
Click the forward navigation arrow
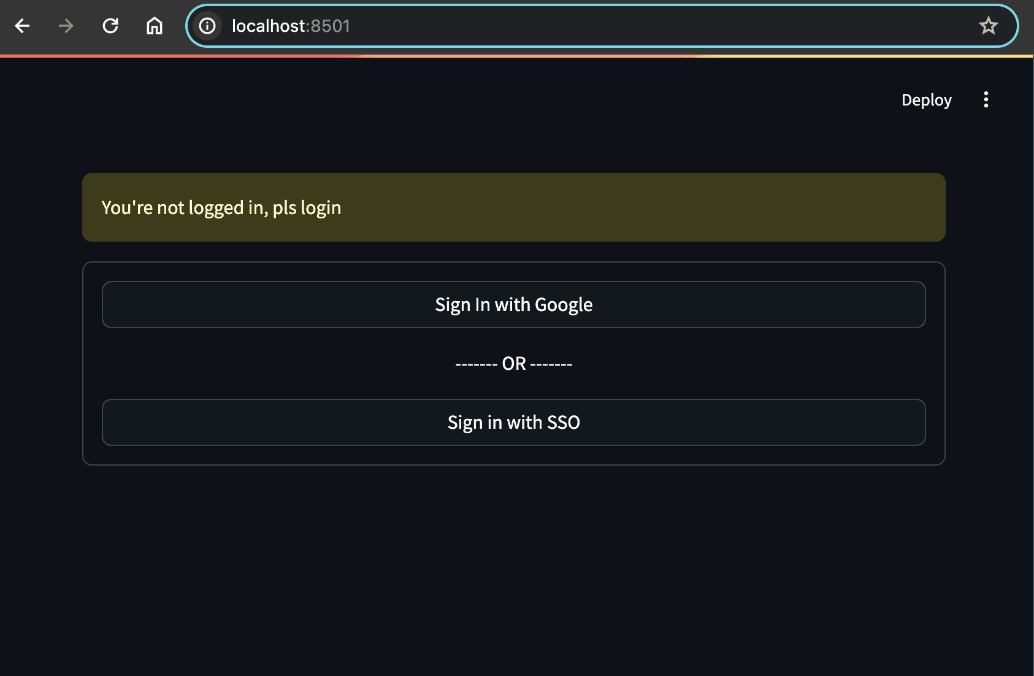click(x=66, y=26)
